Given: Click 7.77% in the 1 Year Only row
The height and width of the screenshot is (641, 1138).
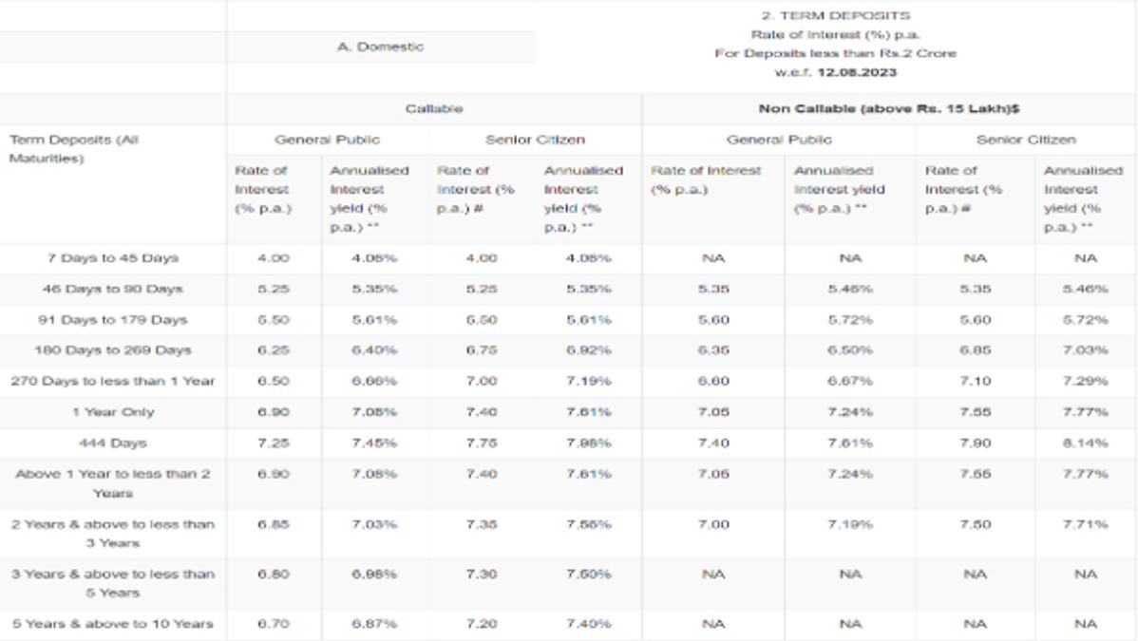Looking at the screenshot, I should point(1086,411).
